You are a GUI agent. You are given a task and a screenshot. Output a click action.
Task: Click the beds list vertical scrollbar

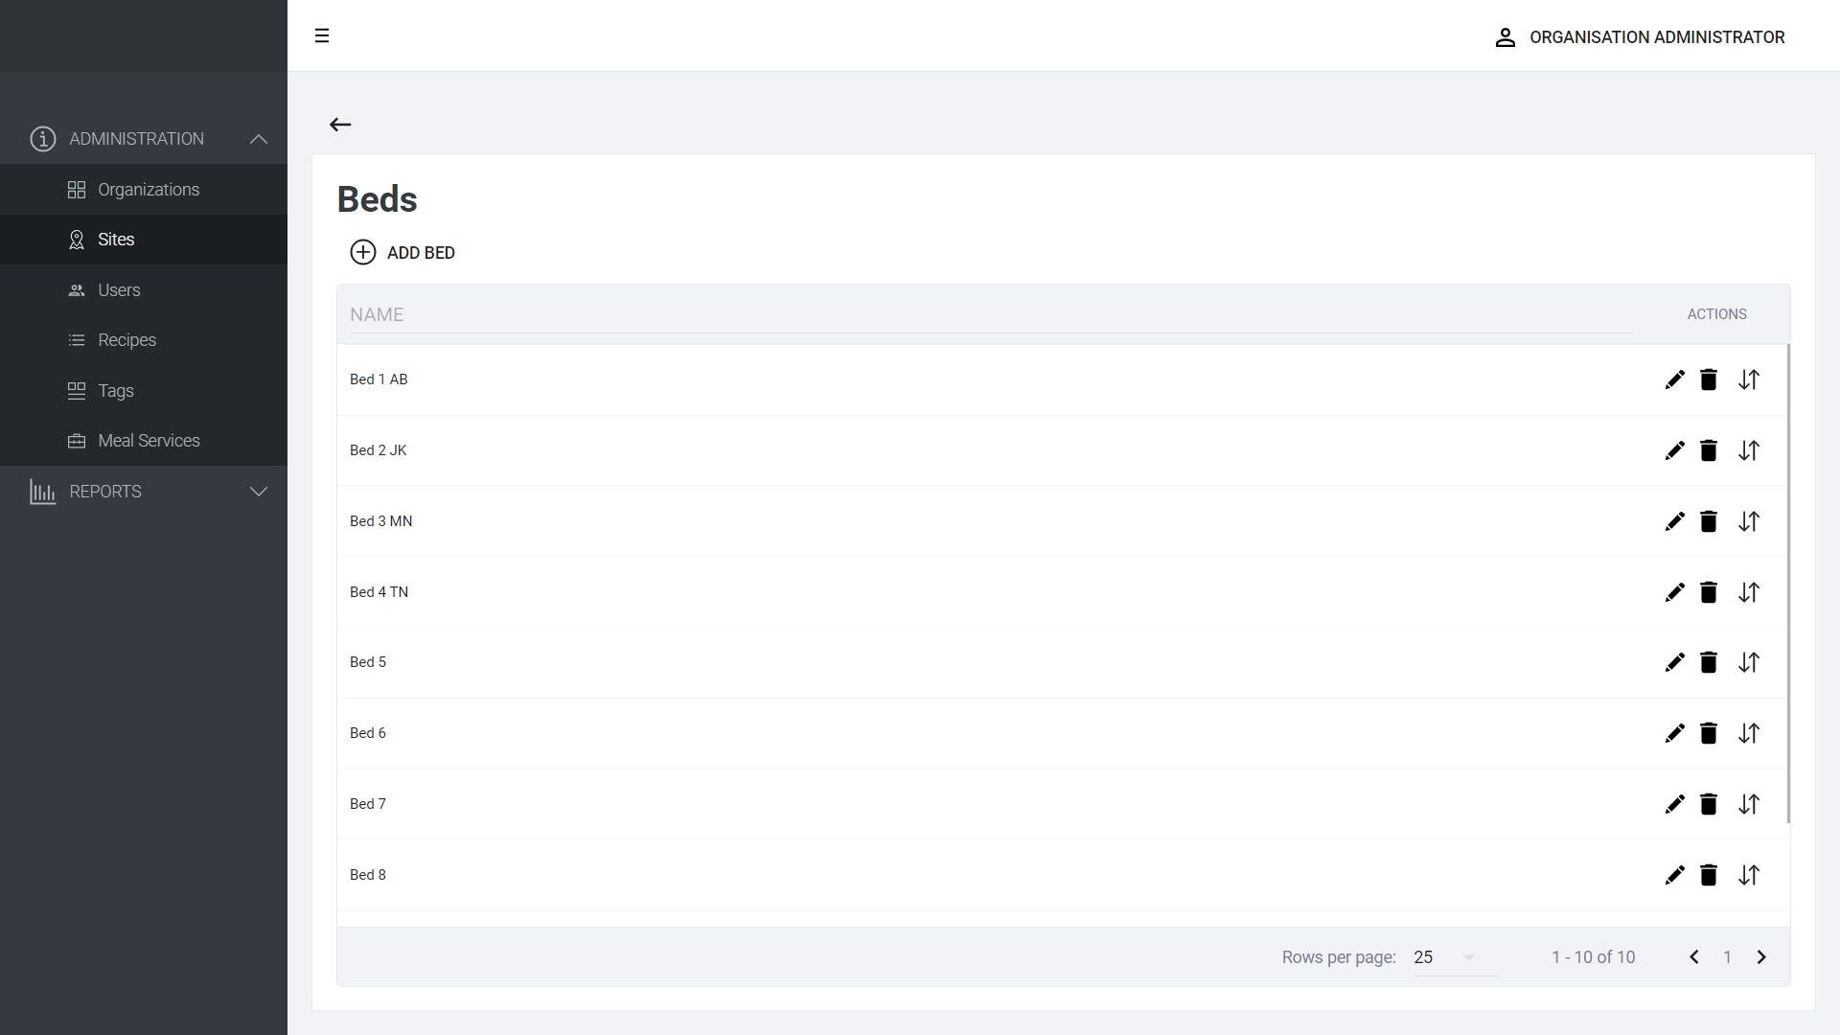[1788, 583]
